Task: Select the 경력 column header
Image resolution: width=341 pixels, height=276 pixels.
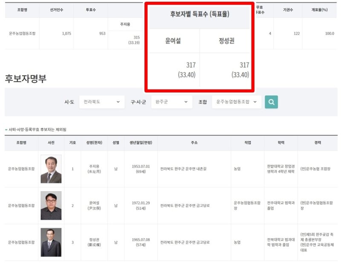Action: (x=318, y=143)
